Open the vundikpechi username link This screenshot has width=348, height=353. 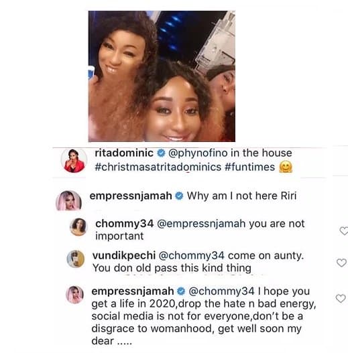click(x=124, y=256)
